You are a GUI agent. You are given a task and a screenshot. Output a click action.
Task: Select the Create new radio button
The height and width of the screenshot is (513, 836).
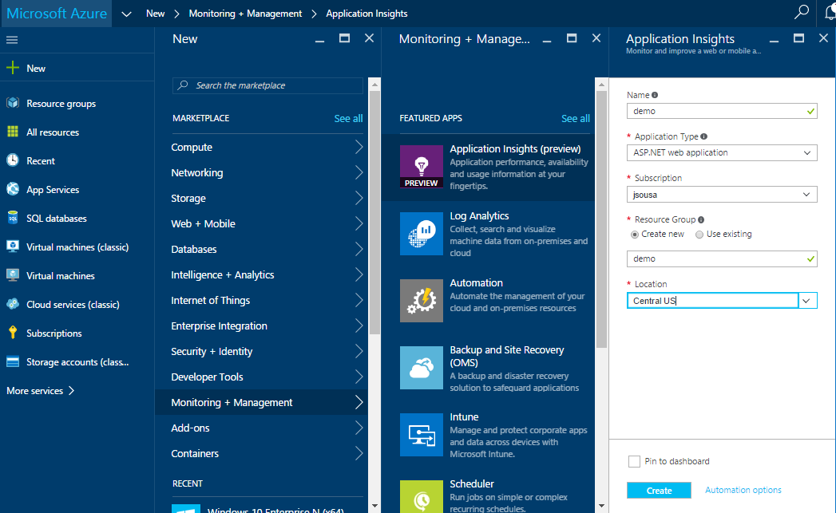click(635, 235)
